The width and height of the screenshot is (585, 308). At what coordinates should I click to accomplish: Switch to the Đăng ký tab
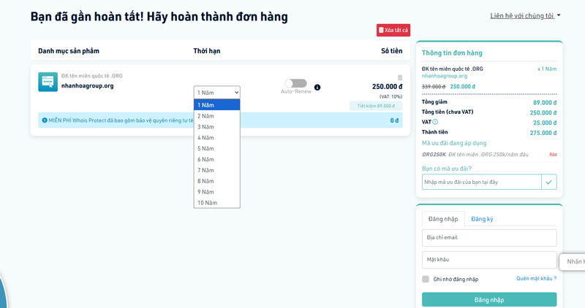[482, 219]
